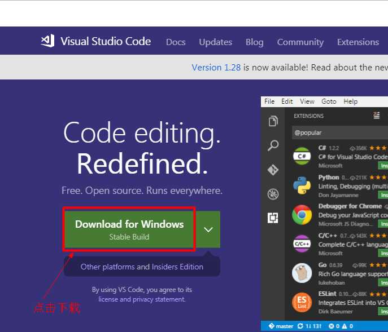
Task: Click publisher name Dirk Baeumer
Action: 335,312
